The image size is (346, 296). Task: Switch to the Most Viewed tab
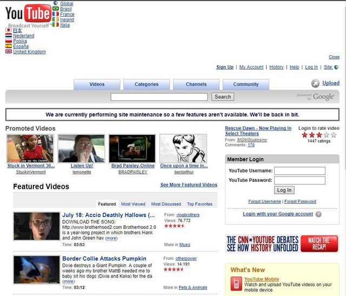point(133,204)
